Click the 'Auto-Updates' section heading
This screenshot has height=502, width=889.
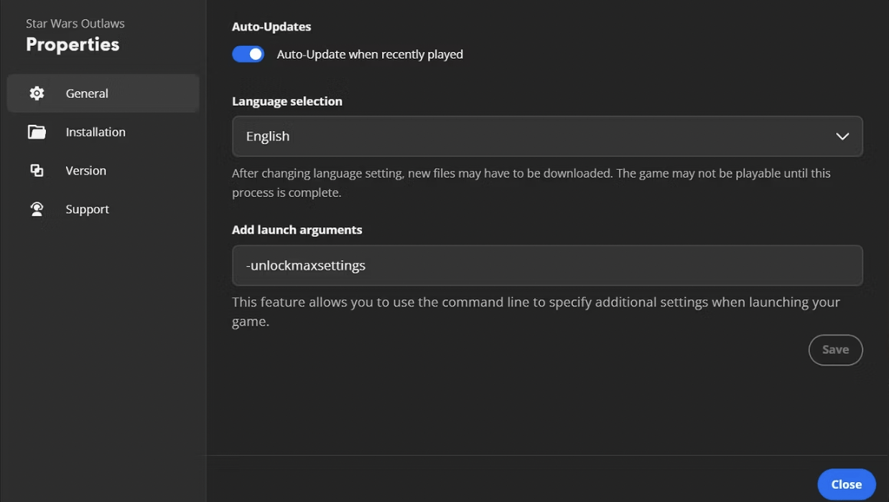coord(272,27)
